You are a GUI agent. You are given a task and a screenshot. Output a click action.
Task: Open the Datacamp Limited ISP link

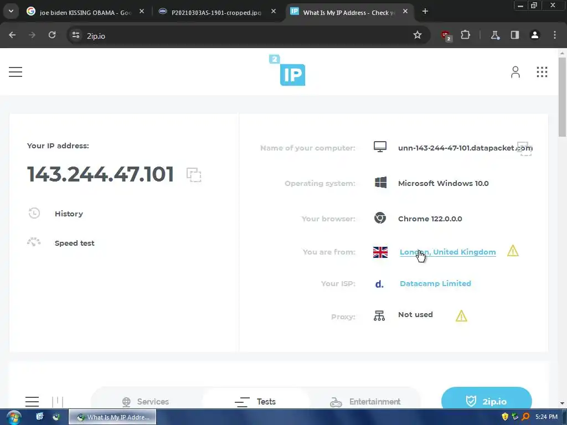click(x=435, y=284)
